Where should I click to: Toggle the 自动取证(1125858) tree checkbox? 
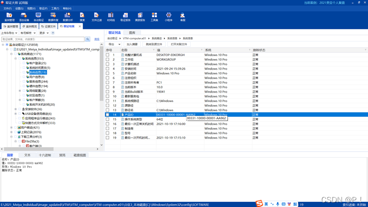pos(7,45)
